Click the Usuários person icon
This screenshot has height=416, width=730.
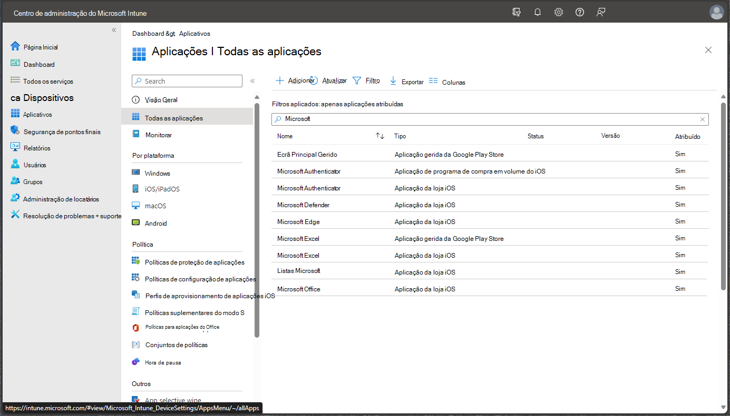[15, 164]
